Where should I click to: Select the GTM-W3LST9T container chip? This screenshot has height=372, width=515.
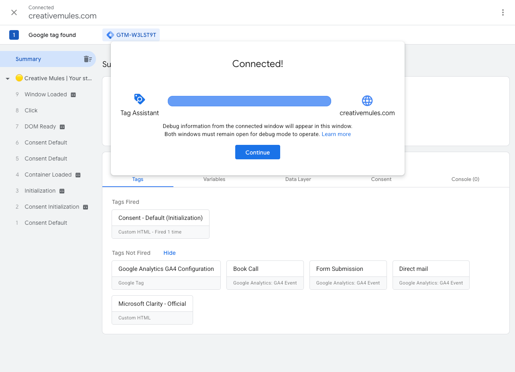pos(131,35)
